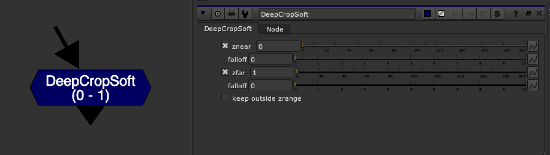Collapse the DeepCropSoft properties panel arrow

tap(203, 13)
